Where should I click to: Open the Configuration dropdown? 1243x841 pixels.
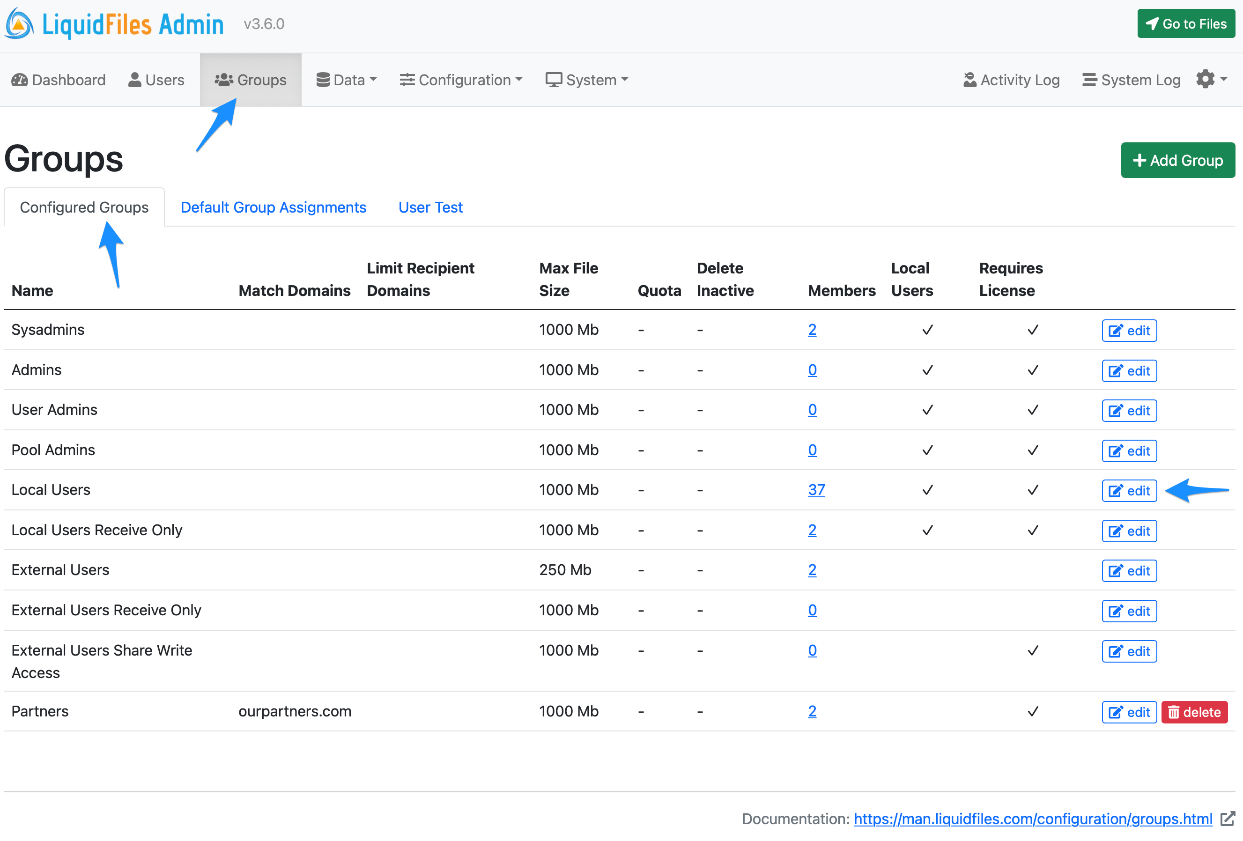(x=461, y=80)
